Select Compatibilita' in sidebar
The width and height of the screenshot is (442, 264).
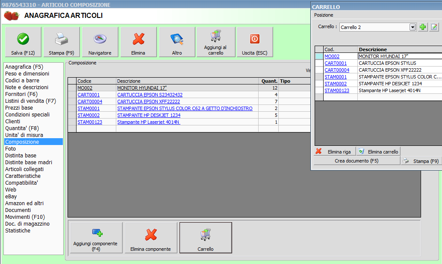coord(21,183)
